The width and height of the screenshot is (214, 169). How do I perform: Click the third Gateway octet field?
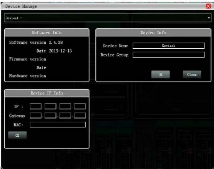pos(65,115)
